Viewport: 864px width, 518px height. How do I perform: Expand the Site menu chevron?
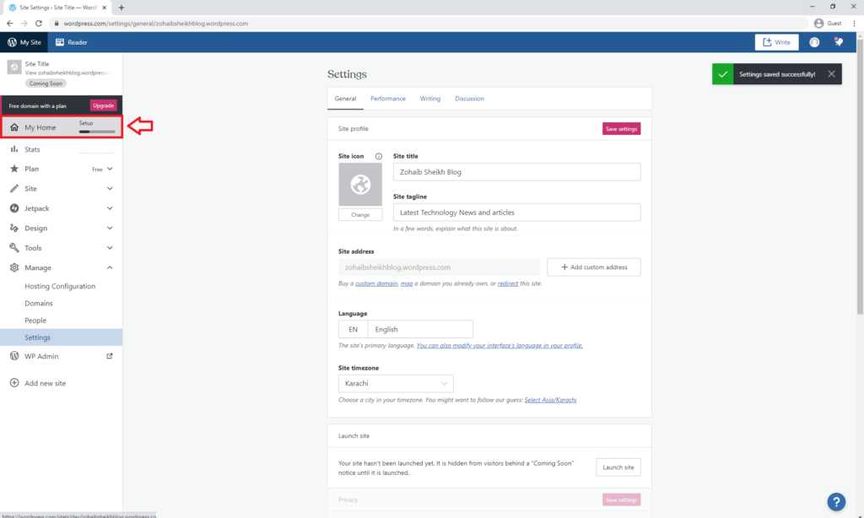(110, 188)
